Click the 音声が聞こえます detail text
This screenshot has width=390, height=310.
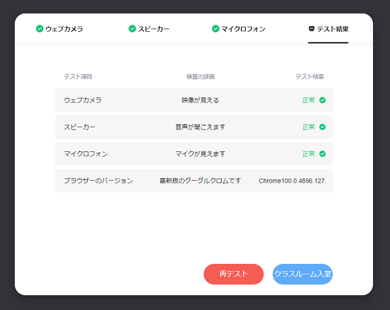(x=200, y=127)
